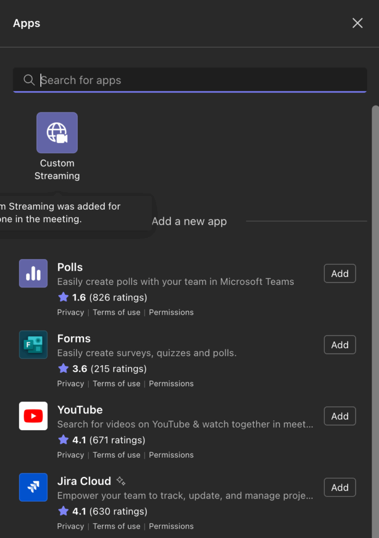Add the Jira Cloud app
This screenshot has width=379, height=538.
click(x=340, y=488)
